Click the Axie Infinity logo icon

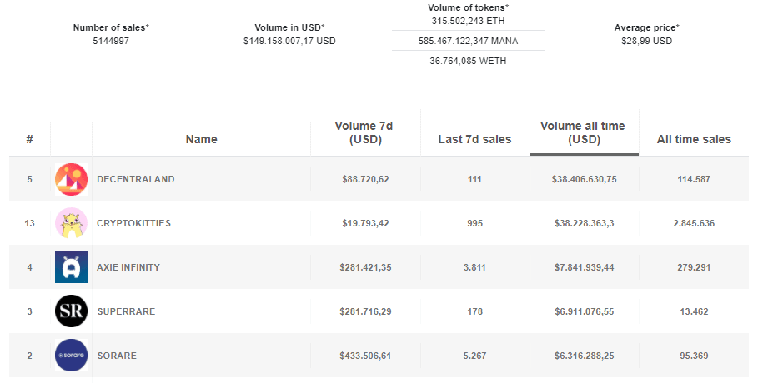click(71, 266)
